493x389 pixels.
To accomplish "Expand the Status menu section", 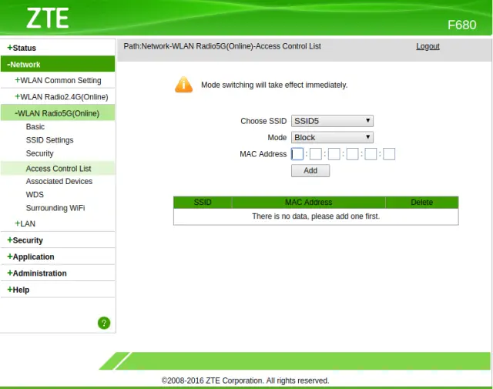I will pos(22,48).
